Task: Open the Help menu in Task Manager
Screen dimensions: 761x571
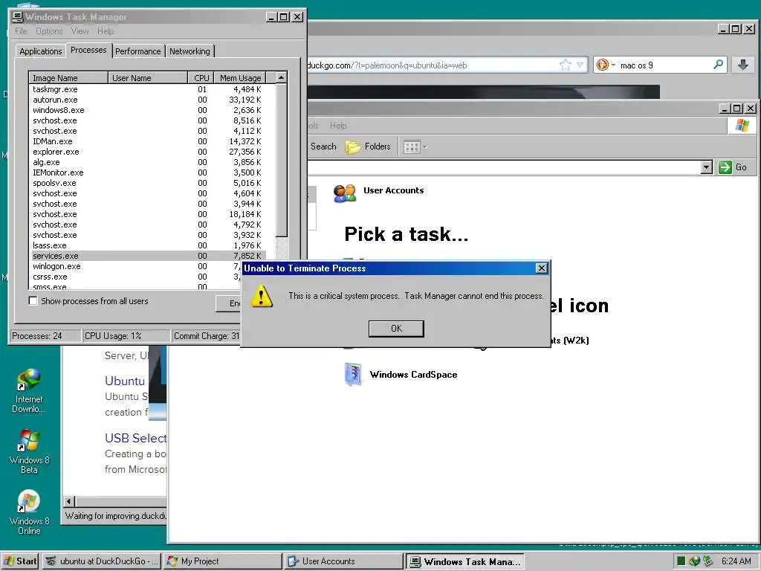Action: (x=106, y=31)
